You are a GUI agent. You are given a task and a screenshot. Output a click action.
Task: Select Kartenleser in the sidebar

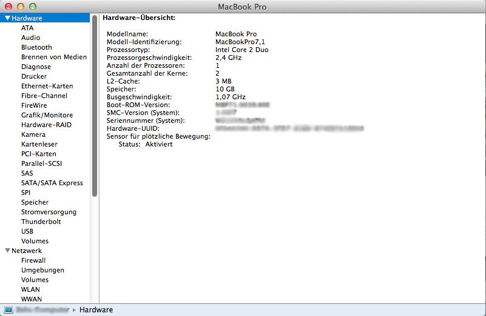coord(39,144)
